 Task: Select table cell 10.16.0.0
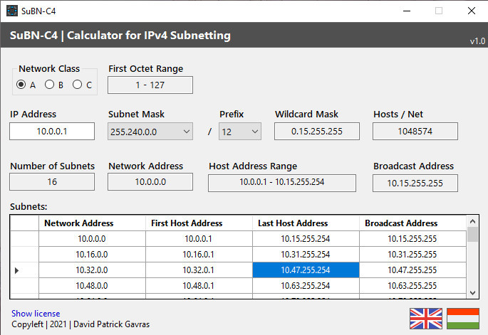pos(92,255)
